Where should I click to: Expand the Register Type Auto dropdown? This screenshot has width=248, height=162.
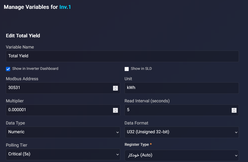click(x=182, y=155)
